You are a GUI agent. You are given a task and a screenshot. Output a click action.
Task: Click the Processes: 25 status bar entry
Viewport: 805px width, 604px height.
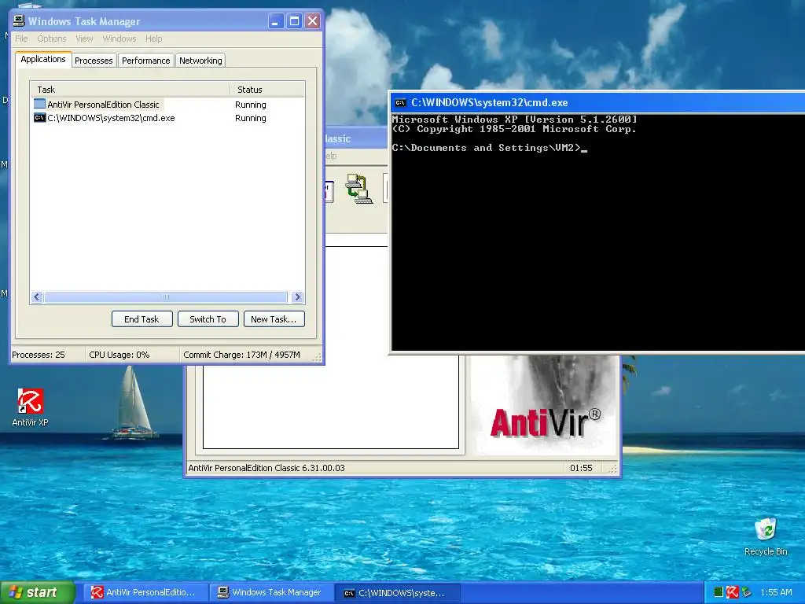pos(39,355)
